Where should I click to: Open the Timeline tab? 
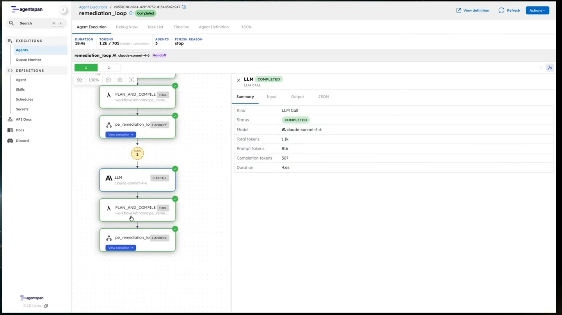(x=181, y=27)
